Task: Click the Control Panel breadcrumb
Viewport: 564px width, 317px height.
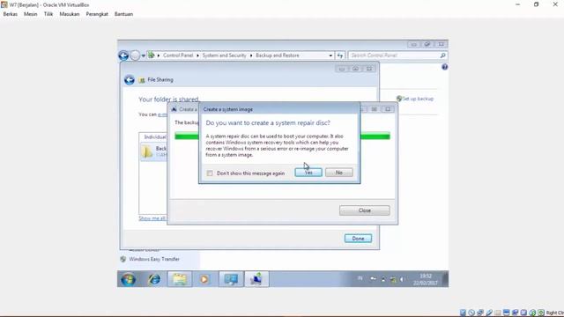Action: point(178,55)
